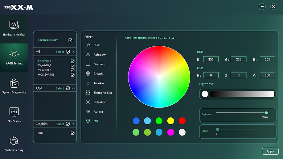Uncheck the 5V_ARGB_1 checkbox

click(x=72, y=61)
